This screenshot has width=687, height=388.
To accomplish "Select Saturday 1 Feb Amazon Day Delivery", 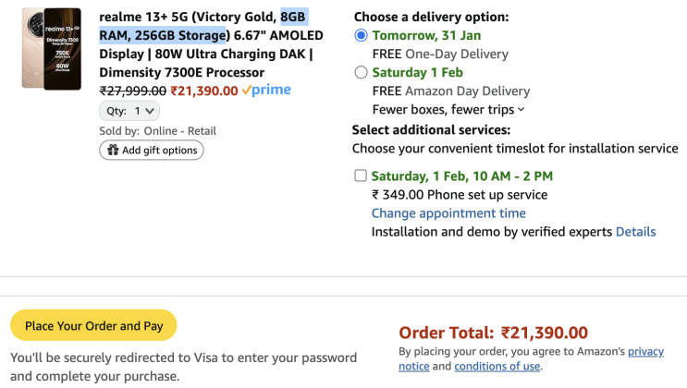I will coord(361,73).
